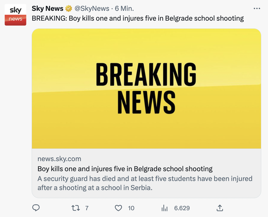268x217 pixels.
Task: Open the '6 Min.' timestamp link
Action: click(x=124, y=9)
